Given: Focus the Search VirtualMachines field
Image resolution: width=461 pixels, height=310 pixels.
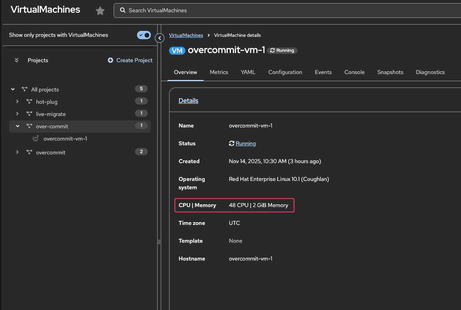Looking at the screenshot, I should click(277, 10).
